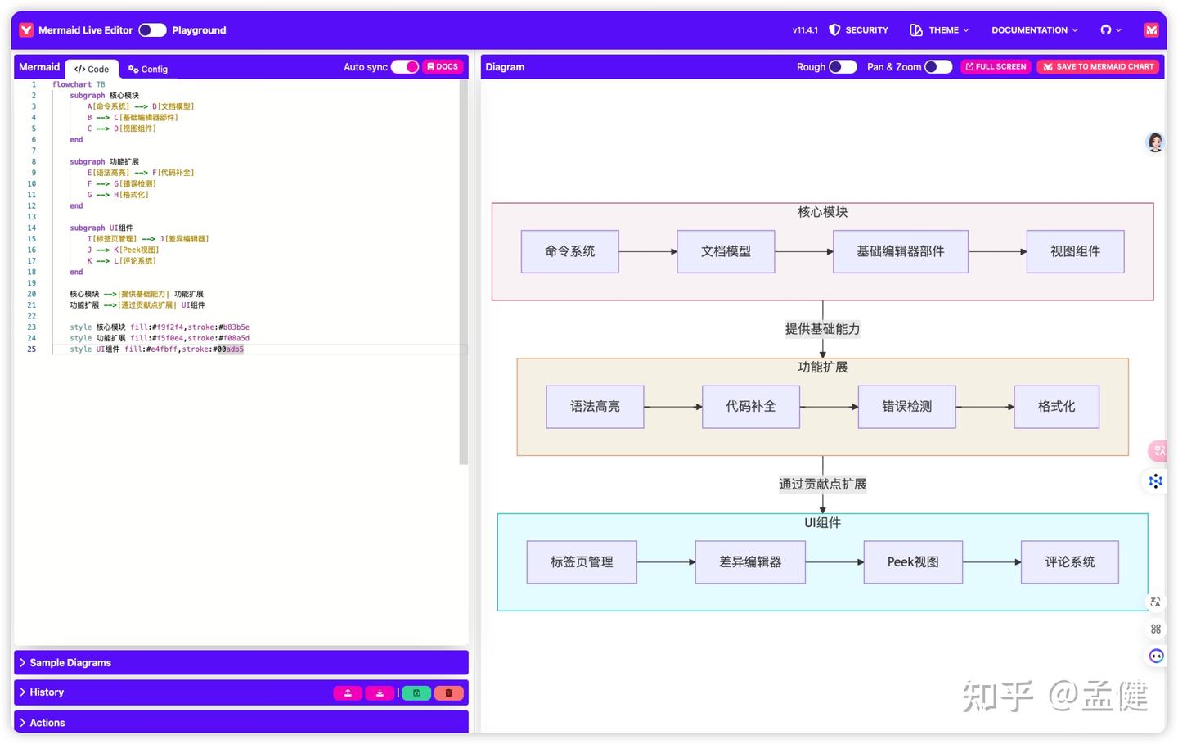Click the upload history icon
Image resolution: width=1178 pixels, height=744 pixels.
click(348, 692)
